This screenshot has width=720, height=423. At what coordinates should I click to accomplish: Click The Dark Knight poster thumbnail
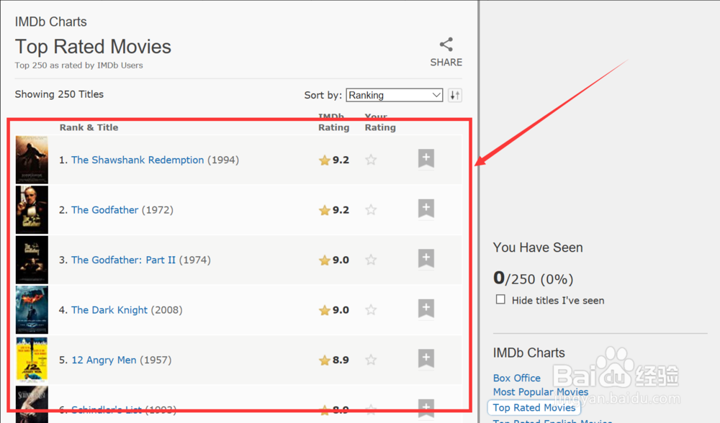tap(32, 309)
